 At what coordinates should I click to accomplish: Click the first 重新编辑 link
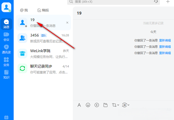(x=165, y=41)
